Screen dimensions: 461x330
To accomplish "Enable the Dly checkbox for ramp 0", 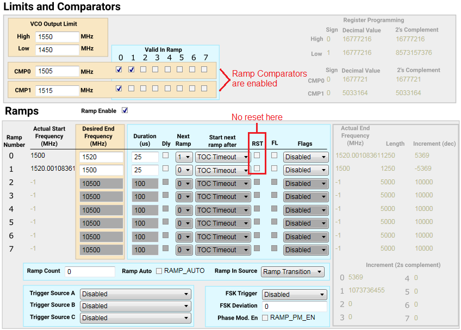I will [165, 155].
